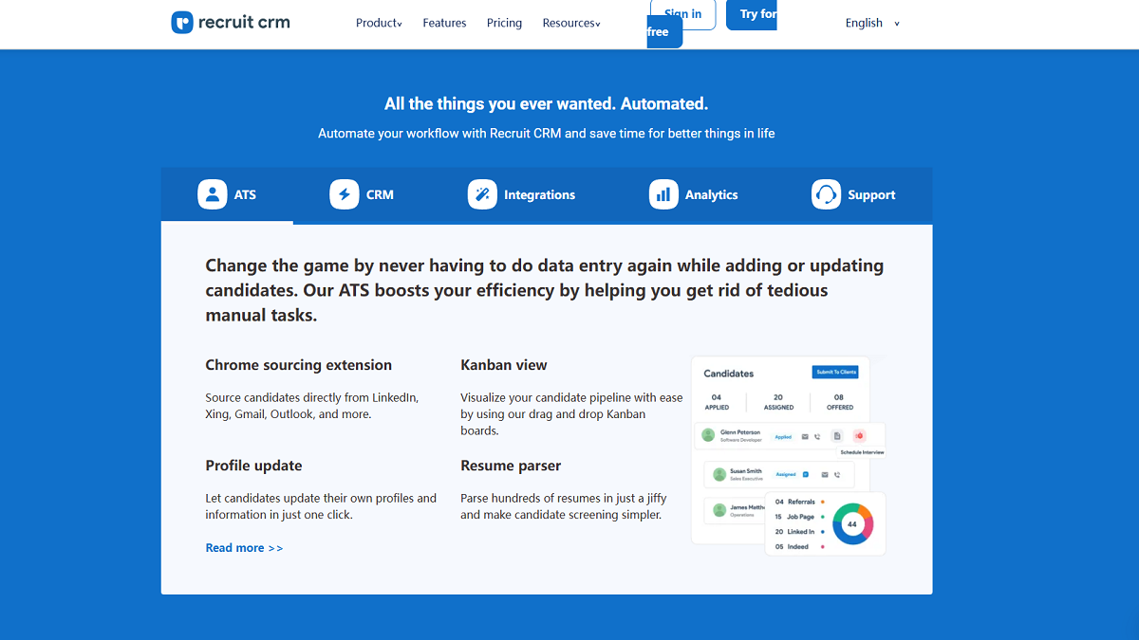Open the resume document icon on Glenn Peterson's row
Image resolution: width=1139 pixels, height=640 pixels.
pyautogui.click(x=835, y=436)
